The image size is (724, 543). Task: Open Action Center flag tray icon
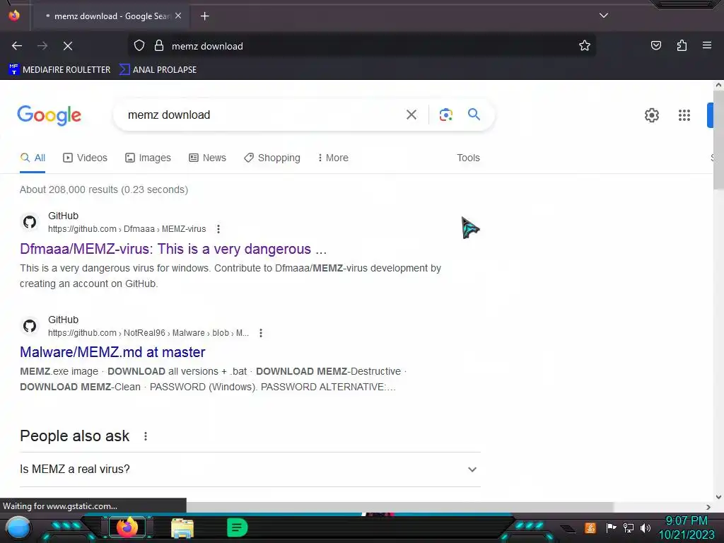(x=611, y=527)
